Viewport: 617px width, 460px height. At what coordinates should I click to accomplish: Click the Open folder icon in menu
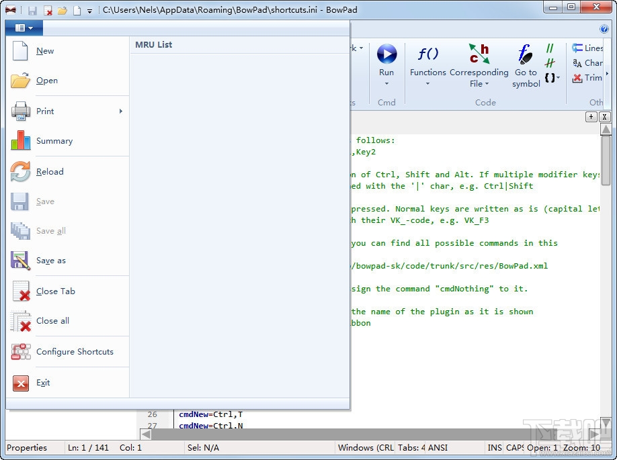tap(20, 81)
